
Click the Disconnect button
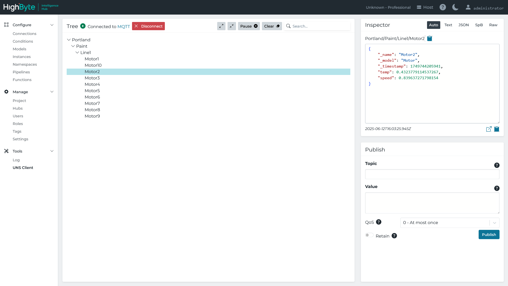pos(148,26)
